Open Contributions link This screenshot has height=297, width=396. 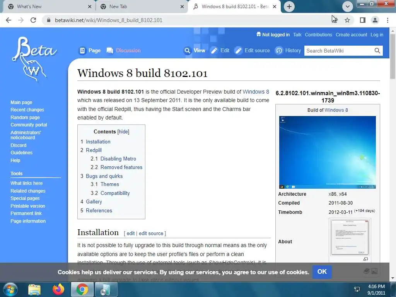click(319, 35)
